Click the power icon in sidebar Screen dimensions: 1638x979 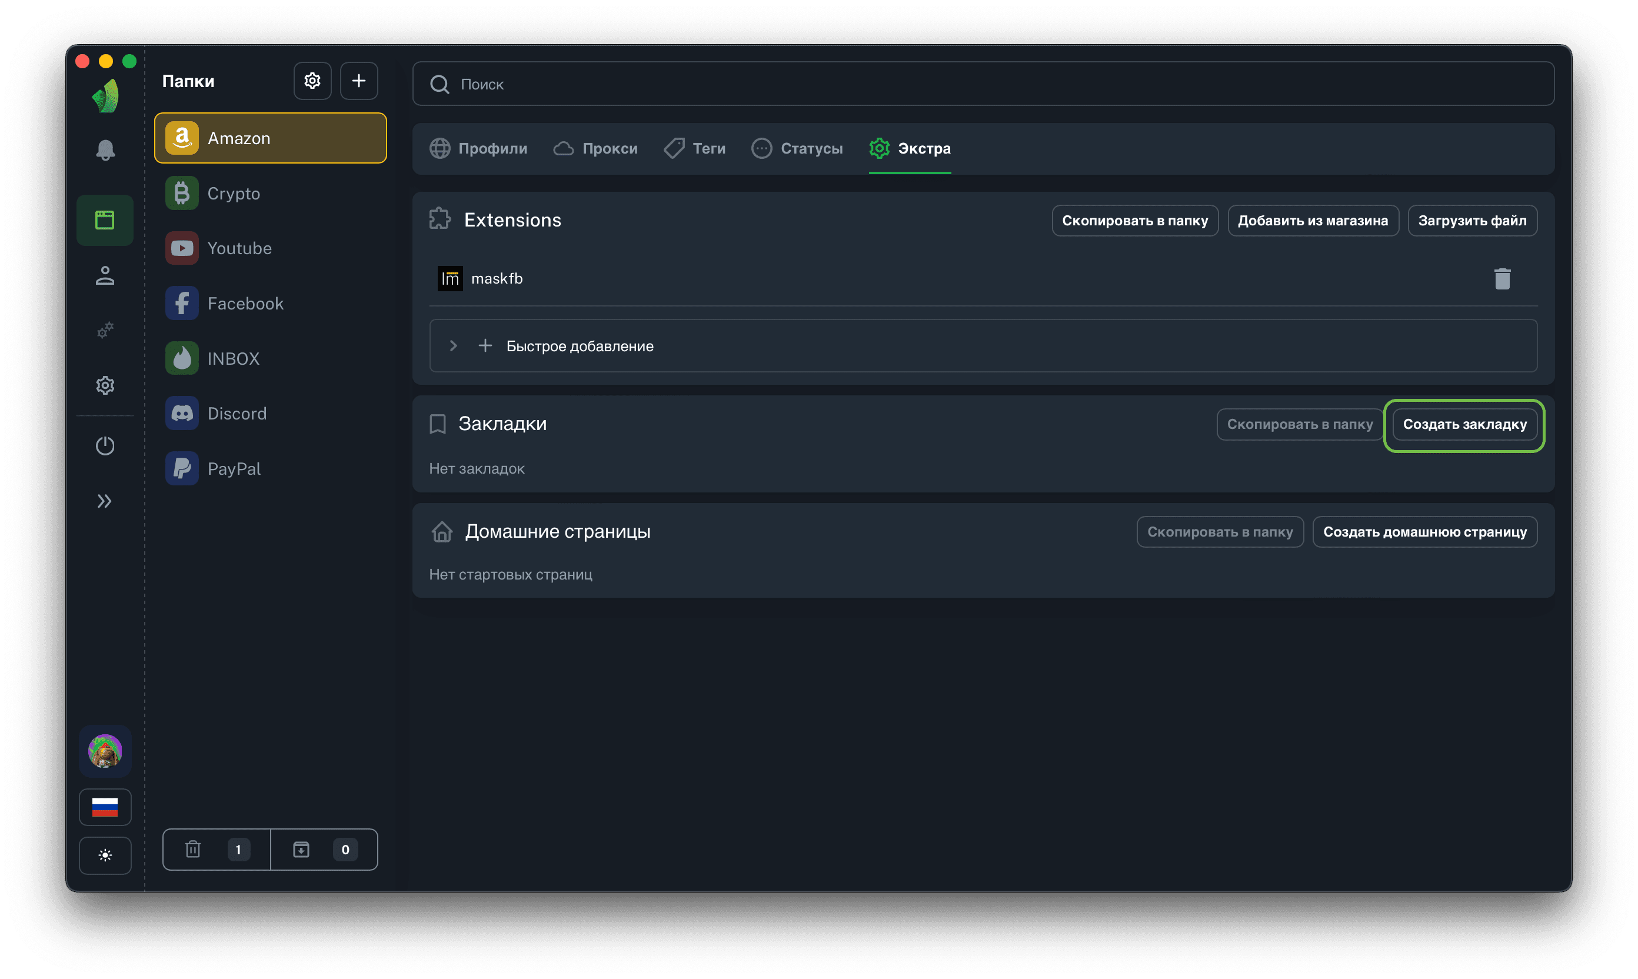(105, 446)
